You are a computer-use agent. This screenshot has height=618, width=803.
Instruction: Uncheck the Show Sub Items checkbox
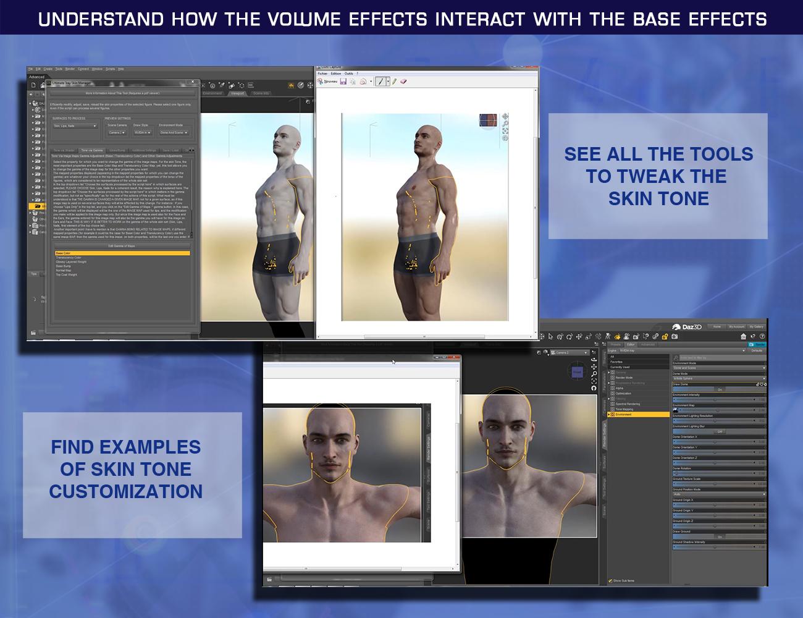(611, 581)
